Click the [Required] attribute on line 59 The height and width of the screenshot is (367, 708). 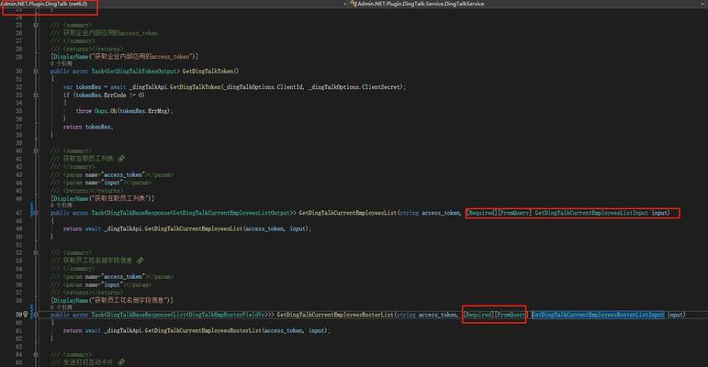[478, 315]
